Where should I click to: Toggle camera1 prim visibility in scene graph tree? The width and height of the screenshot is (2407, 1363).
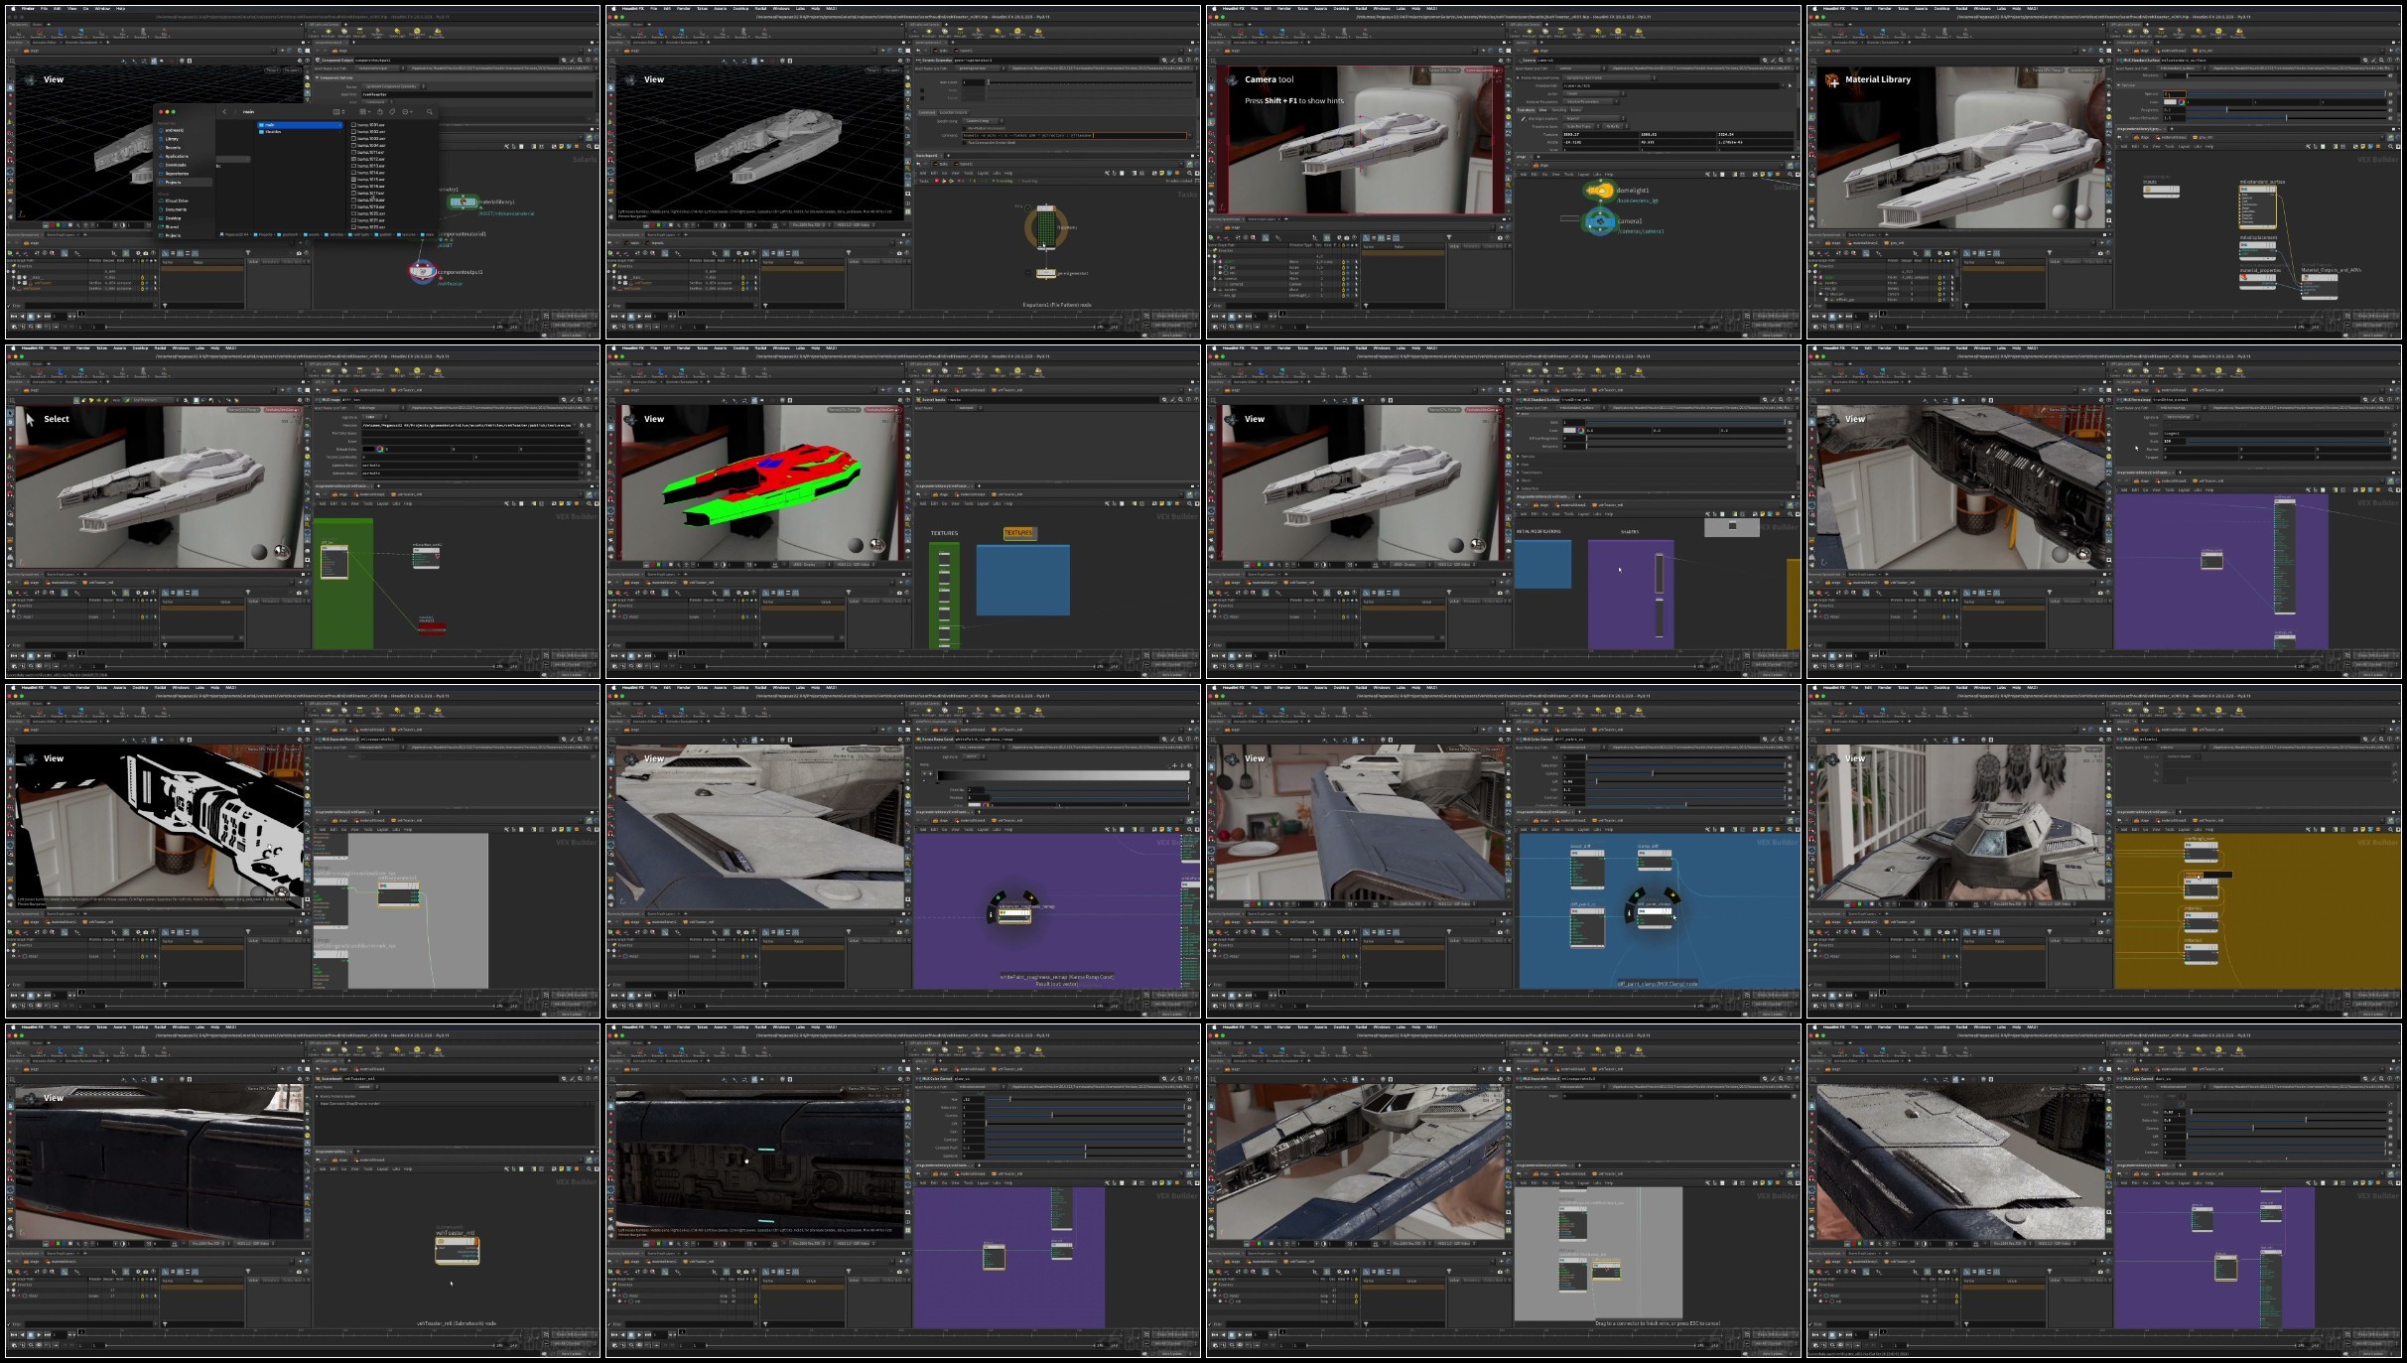pyautogui.click(x=1348, y=284)
